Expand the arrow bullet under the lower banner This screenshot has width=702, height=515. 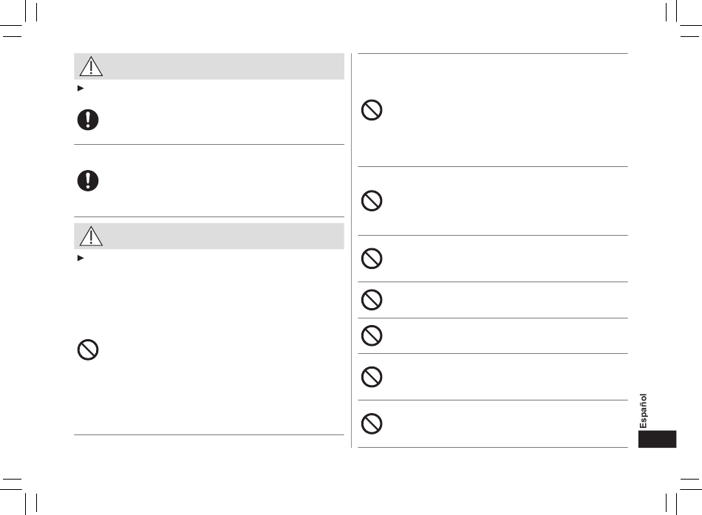pos(81,258)
